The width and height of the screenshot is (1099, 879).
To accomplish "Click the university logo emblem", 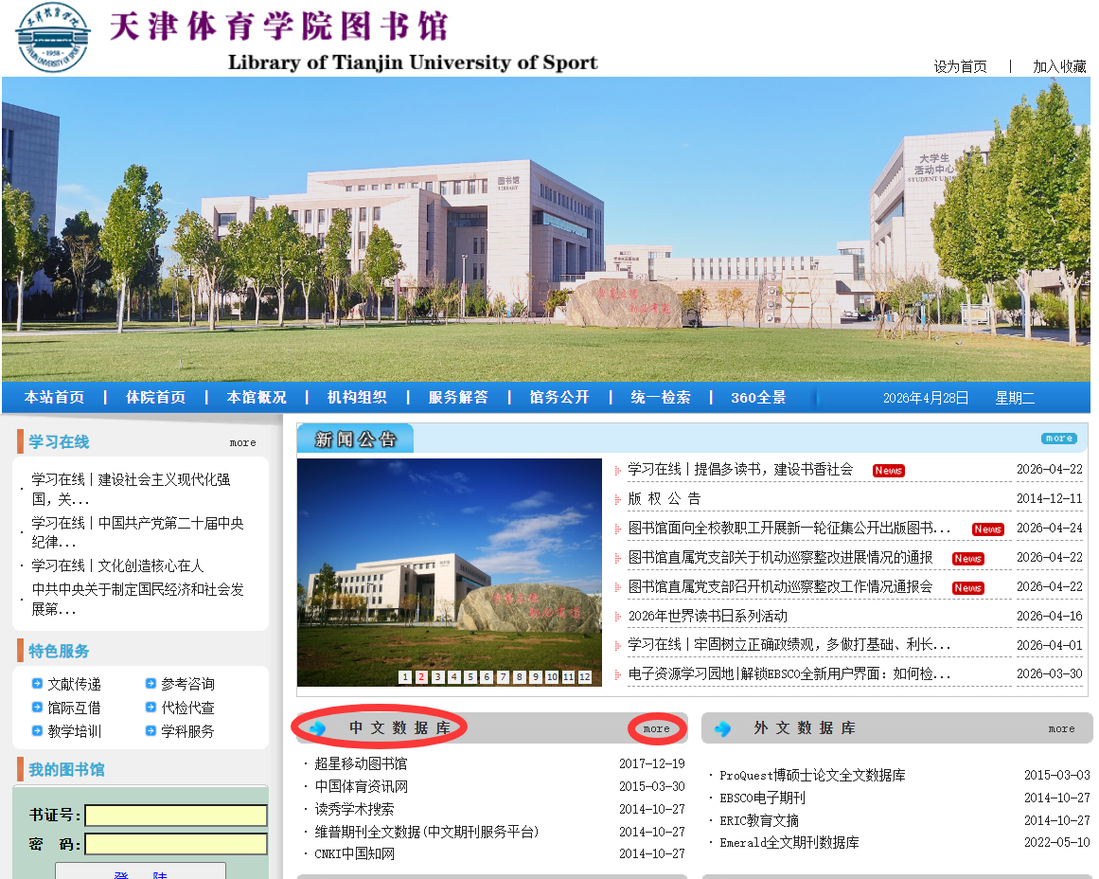I will pyautogui.click(x=53, y=38).
